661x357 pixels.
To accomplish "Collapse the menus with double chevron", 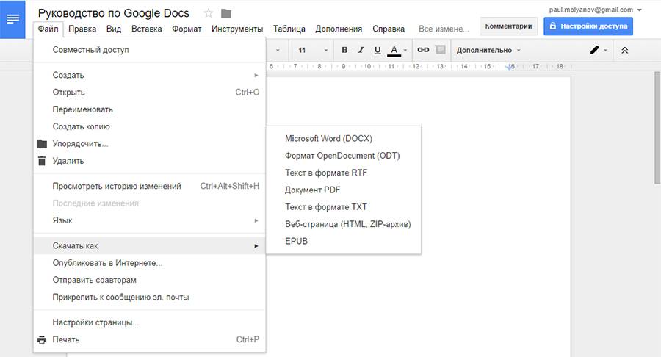I will tap(625, 50).
